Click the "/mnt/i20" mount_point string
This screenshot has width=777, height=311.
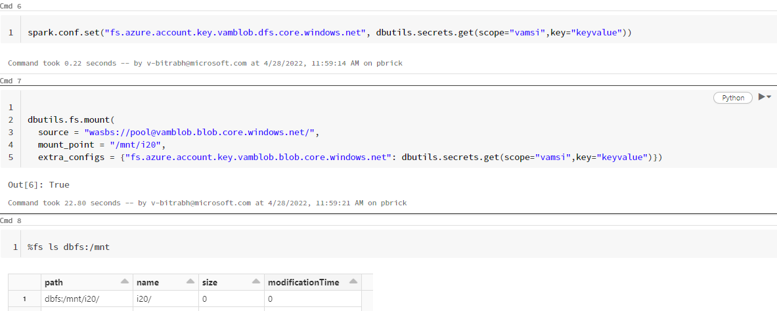point(136,144)
